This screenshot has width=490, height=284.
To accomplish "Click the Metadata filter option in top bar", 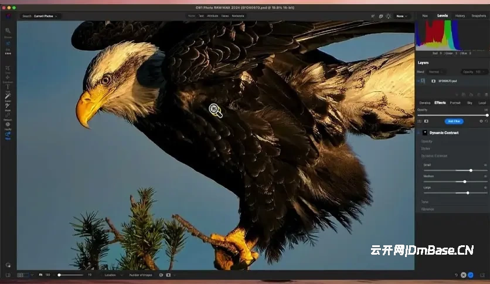I will click(x=238, y=16).
